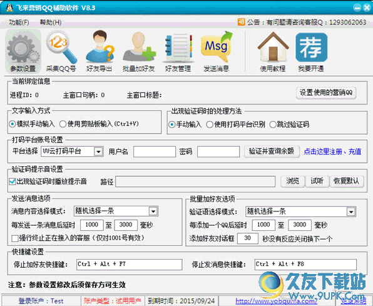The image size is (373, 306).
Task: Expand the 平台选择 UU云打码平台 dropdown
Action: [x=98, y=152]
